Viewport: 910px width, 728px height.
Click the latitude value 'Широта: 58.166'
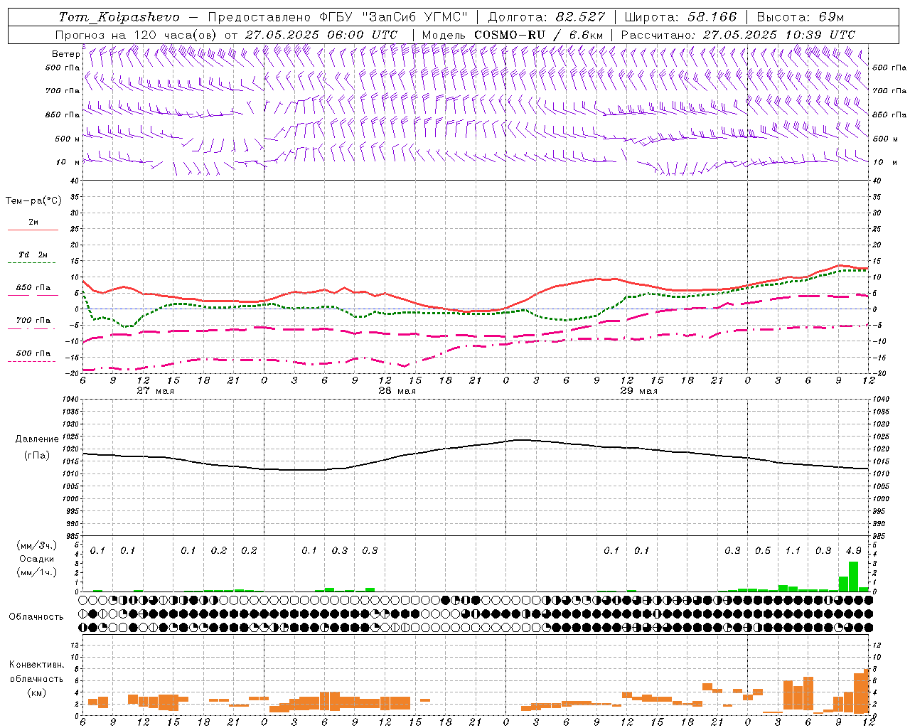[681, 17]
